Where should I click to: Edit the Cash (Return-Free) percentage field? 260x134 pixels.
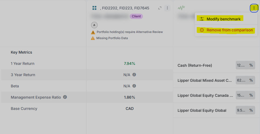[245, 65]
